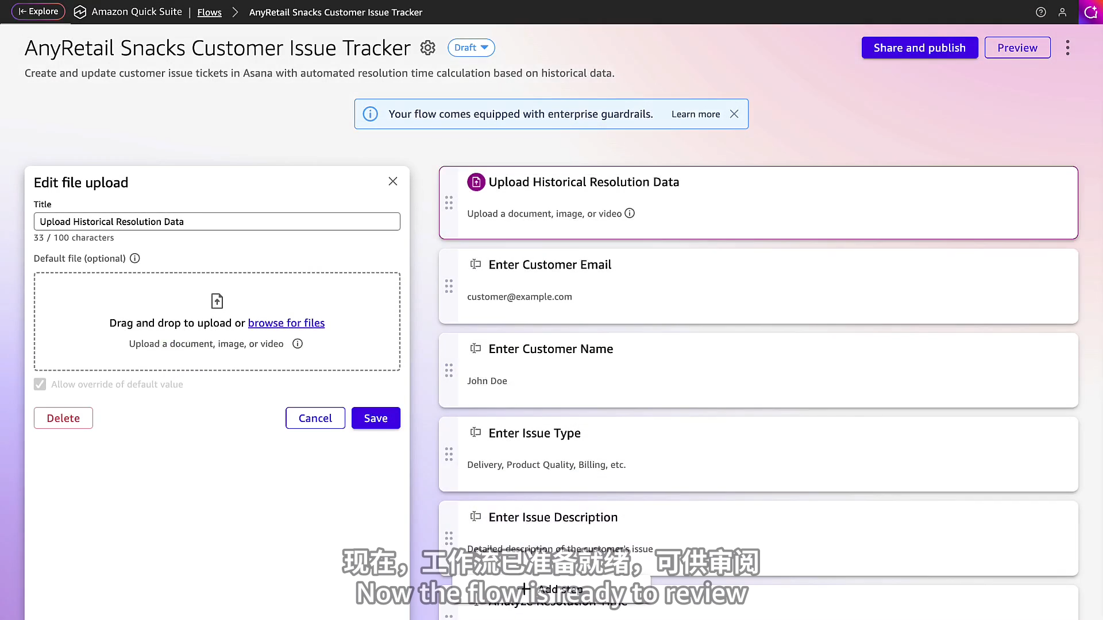Click the Upload Historical Resolution Data file icon
Viewport: 1103px width, 620px height.
(x=476, y=182)
